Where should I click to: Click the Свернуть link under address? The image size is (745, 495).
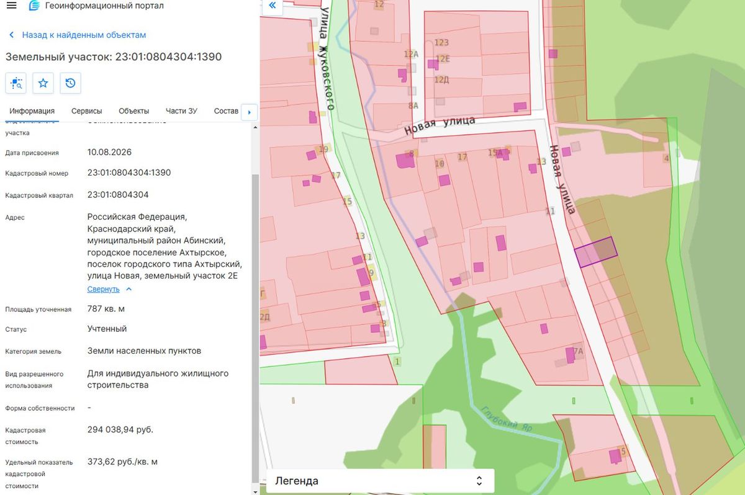[103, 289]
